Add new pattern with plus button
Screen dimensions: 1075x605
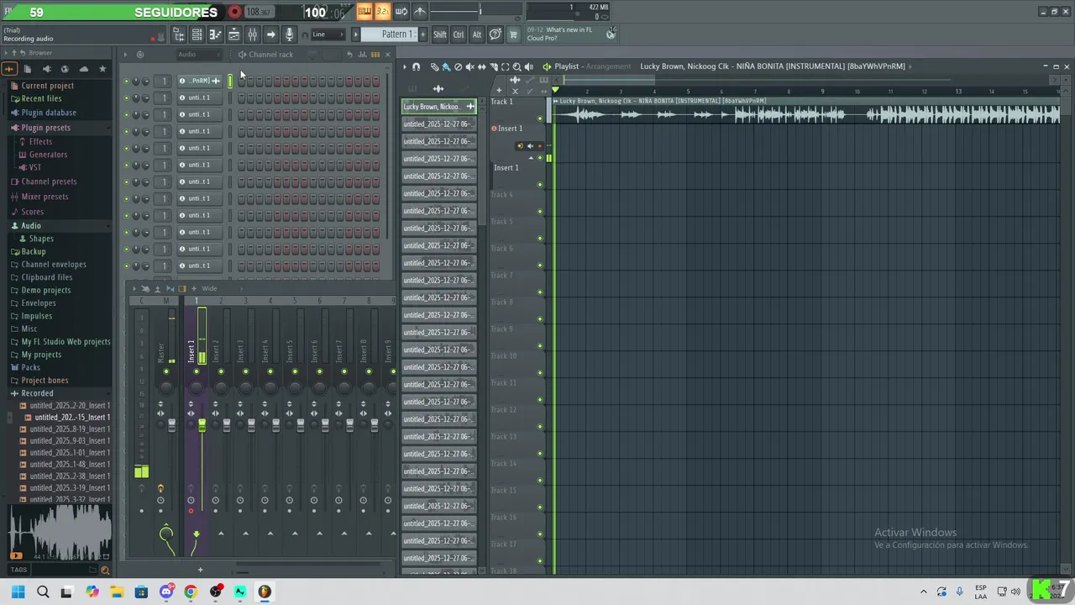coord(422,34)
